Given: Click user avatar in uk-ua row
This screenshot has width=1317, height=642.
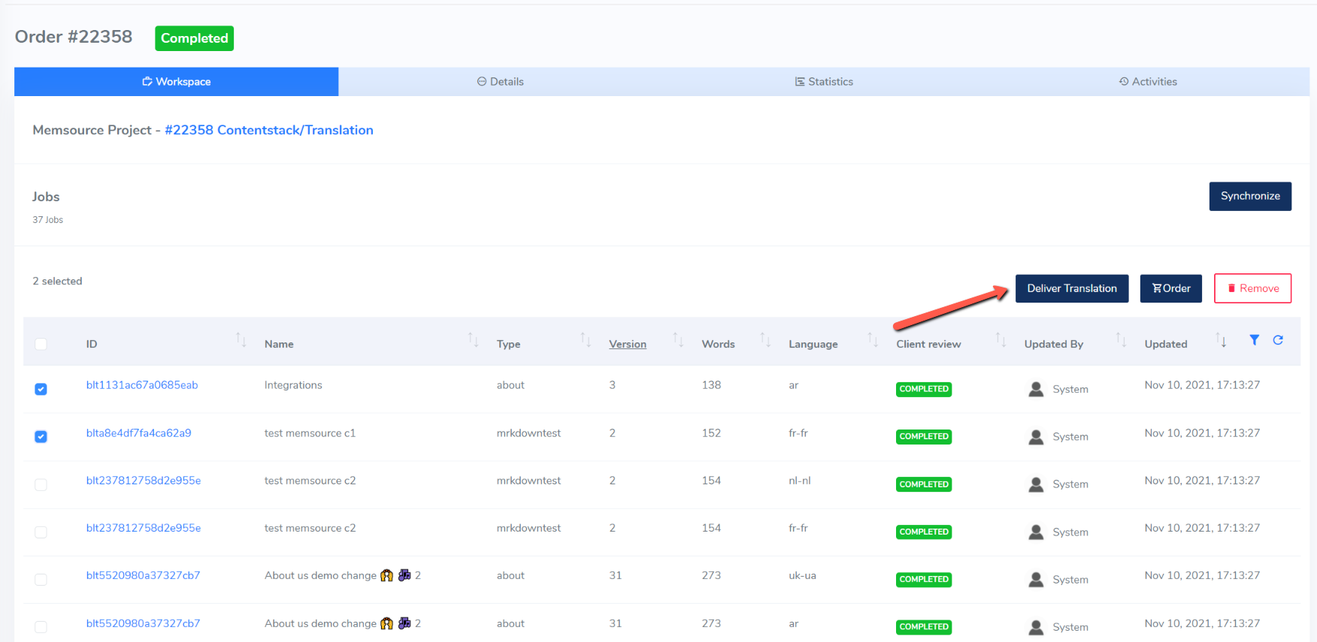Looking at the screenshot, I should [1036, 580].
